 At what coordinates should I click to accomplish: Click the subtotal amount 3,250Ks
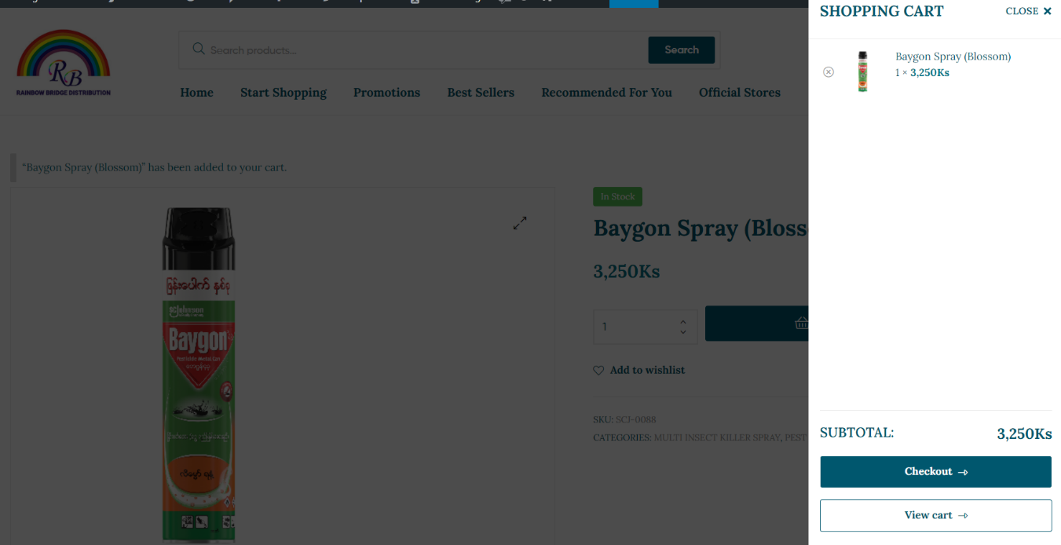click(x=1024, y=433)
